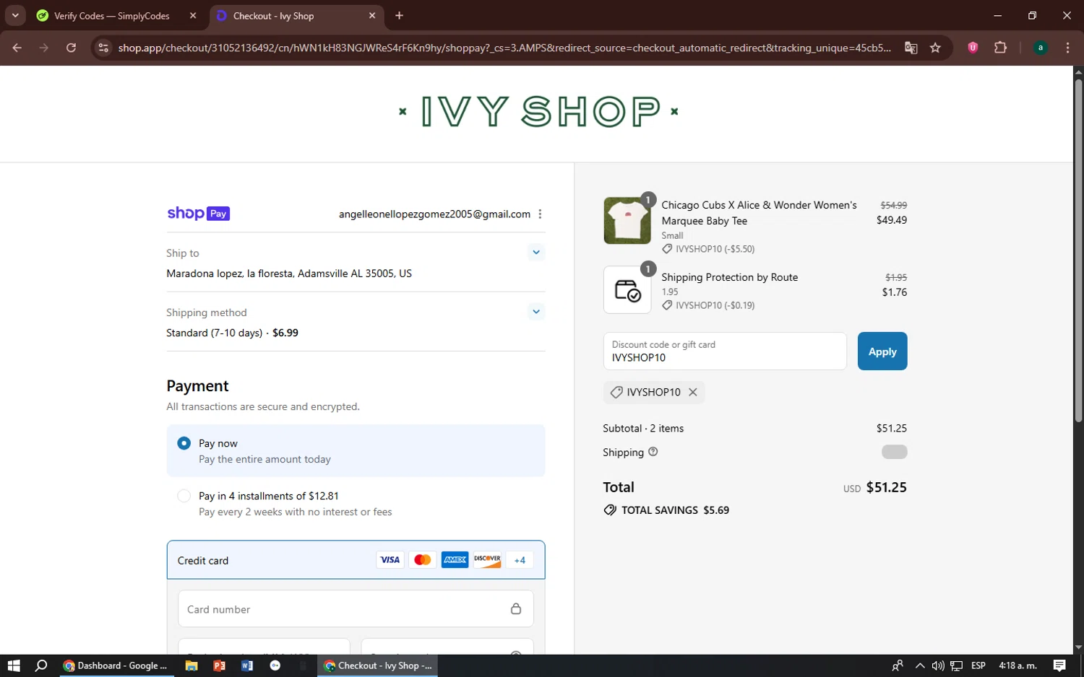Open the Shipping help question icon

tap(653, 452)
